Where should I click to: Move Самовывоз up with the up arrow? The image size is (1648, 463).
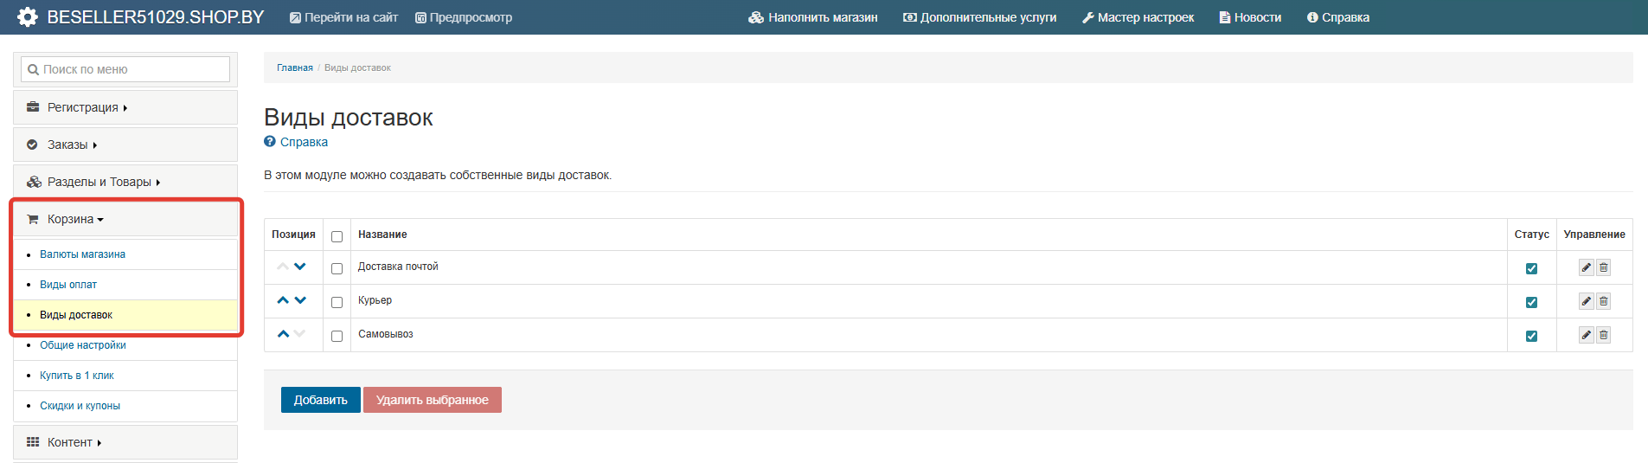click(x=283, y=334)
